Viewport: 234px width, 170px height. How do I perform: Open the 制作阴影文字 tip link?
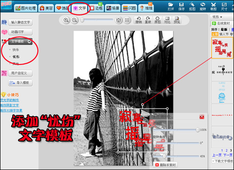coord(10,105)
